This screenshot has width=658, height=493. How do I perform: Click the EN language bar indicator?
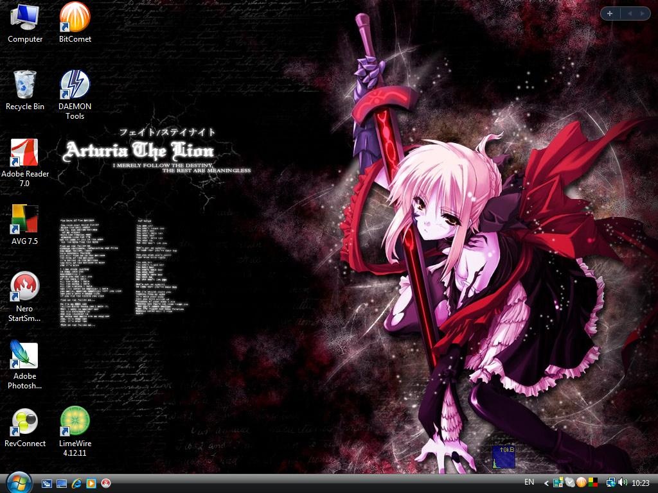point(529,482)
